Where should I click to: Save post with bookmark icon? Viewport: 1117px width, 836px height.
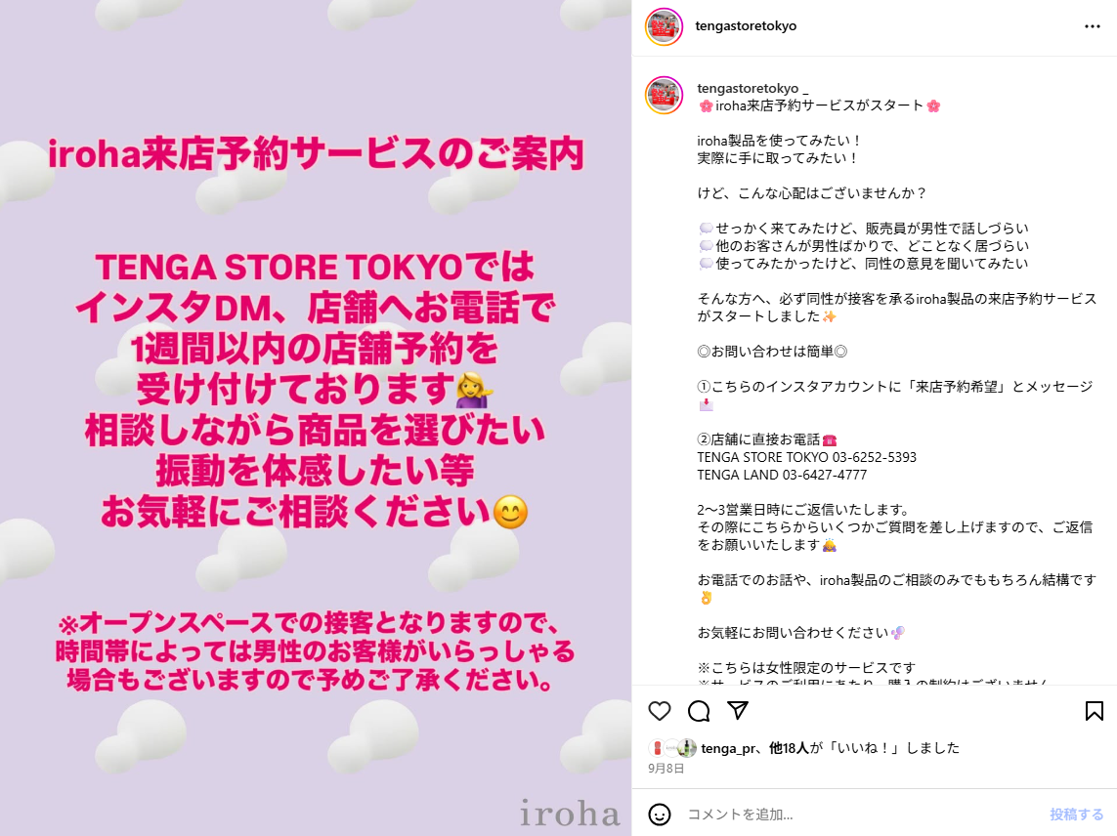tap(1095, 711)
